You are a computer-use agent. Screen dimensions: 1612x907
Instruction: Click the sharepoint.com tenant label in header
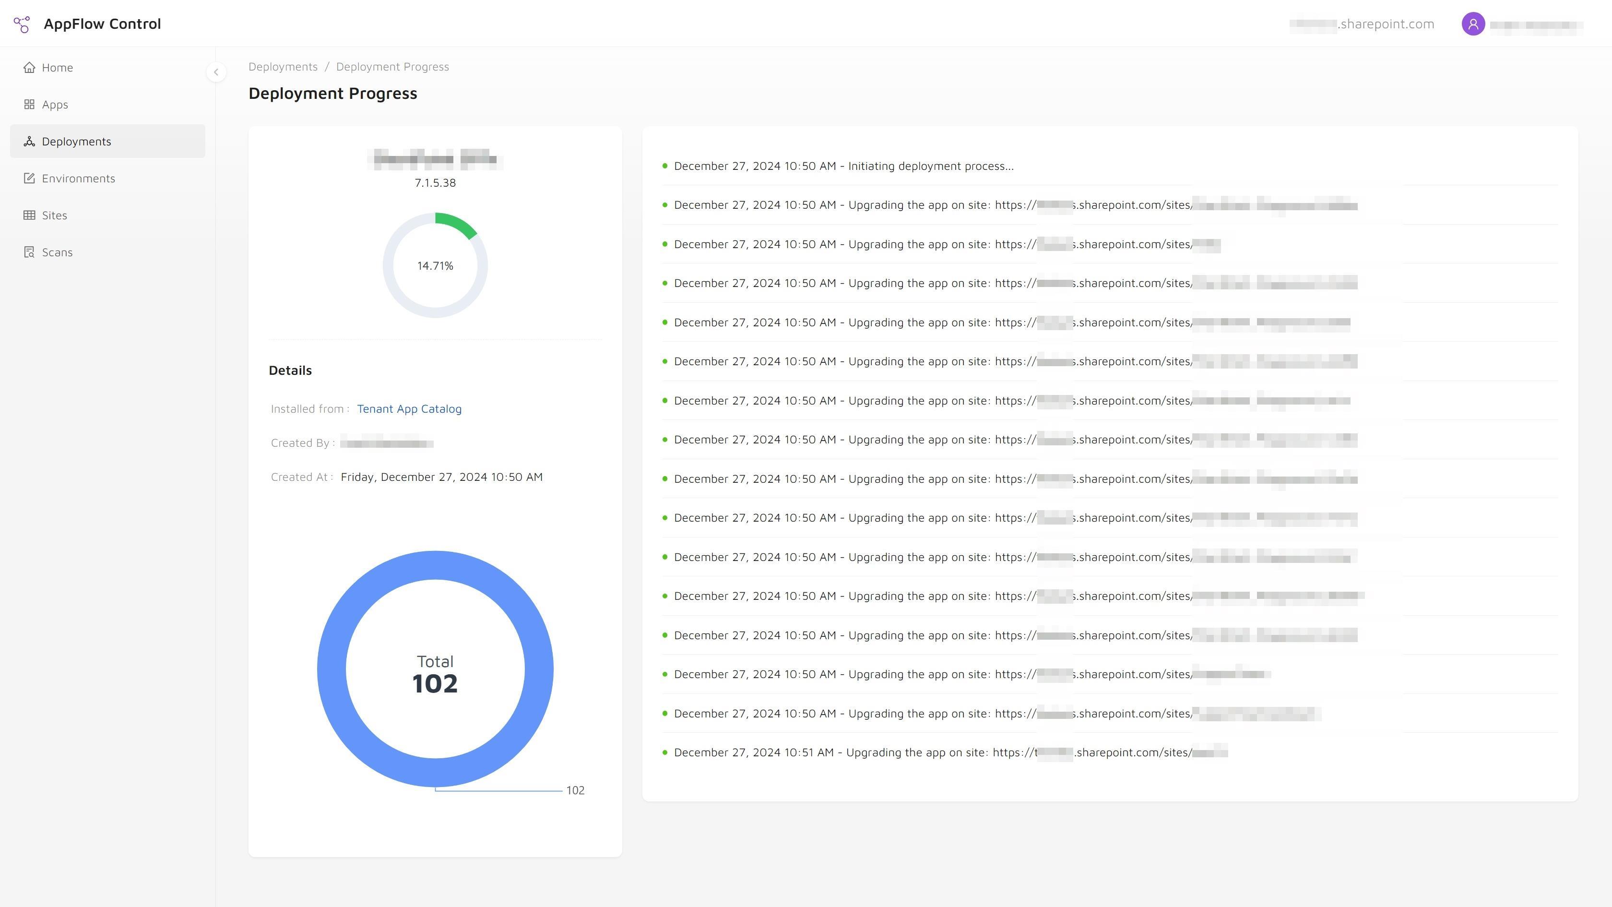[1362, 24]
